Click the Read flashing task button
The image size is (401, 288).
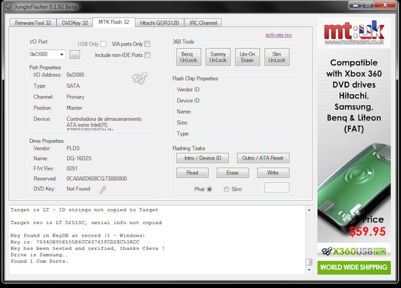[192, 173]
